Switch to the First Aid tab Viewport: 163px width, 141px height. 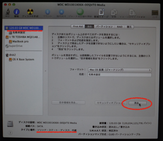click(78, 26)
